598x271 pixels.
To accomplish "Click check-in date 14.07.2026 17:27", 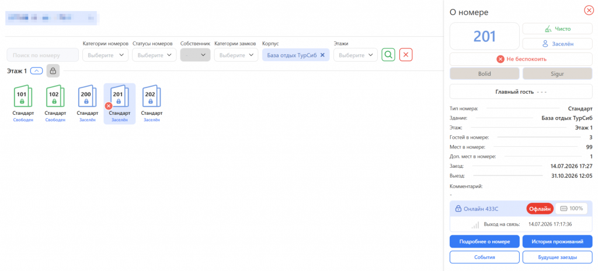I will 571,166.
